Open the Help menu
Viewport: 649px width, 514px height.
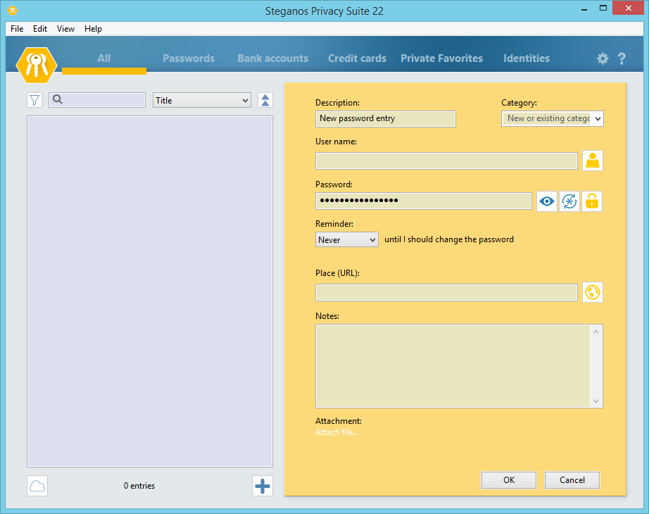pyautogui.click(x=93, y=29)
